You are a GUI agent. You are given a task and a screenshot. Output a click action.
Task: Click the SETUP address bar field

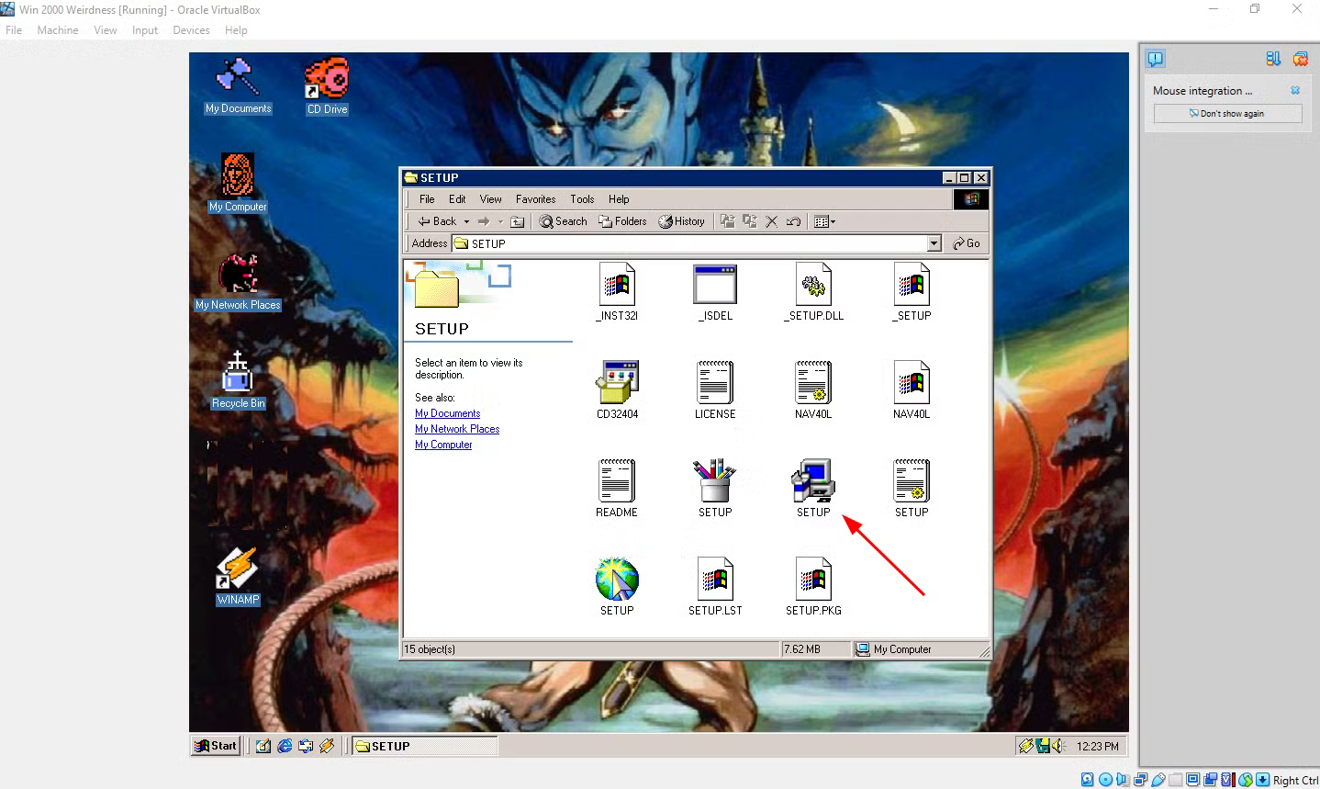[x=696, y=243]
